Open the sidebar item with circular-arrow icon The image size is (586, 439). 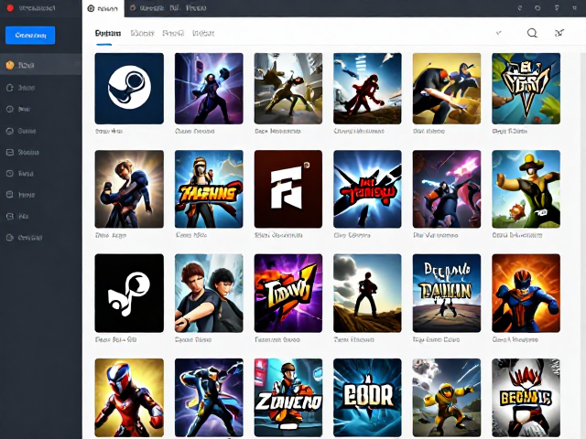click(21, 88)
